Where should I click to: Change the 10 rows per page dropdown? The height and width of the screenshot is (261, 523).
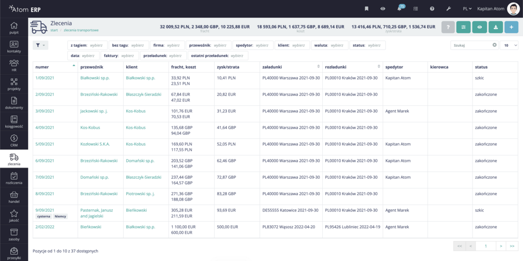[x=509, y=45]
